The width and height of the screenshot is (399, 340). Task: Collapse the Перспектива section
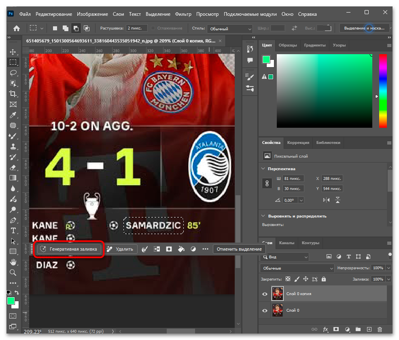click(263, 169)
